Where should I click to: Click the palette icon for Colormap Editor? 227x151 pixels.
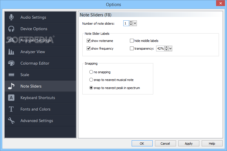click(x=11, y=63)
